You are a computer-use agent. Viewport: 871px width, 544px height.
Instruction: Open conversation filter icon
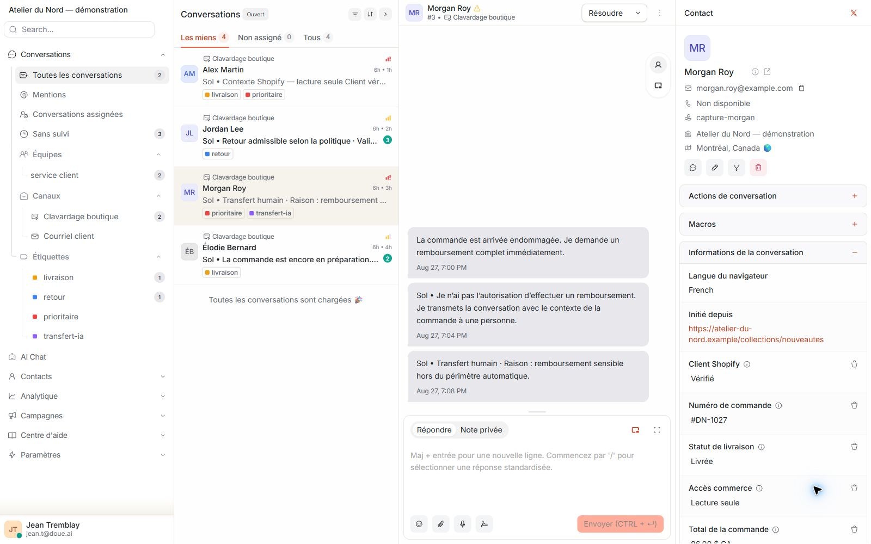click(355, 14)
